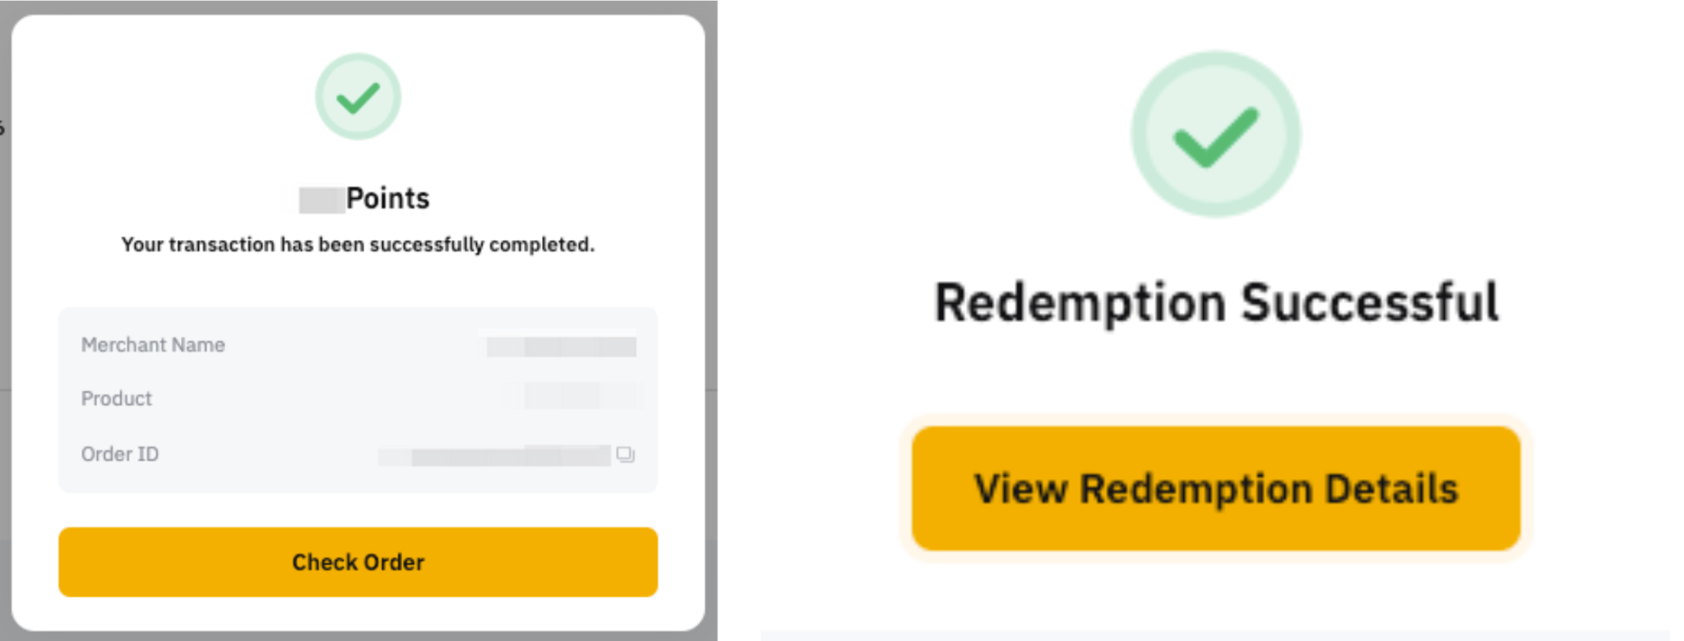Click the Product label

pos(116,399)
